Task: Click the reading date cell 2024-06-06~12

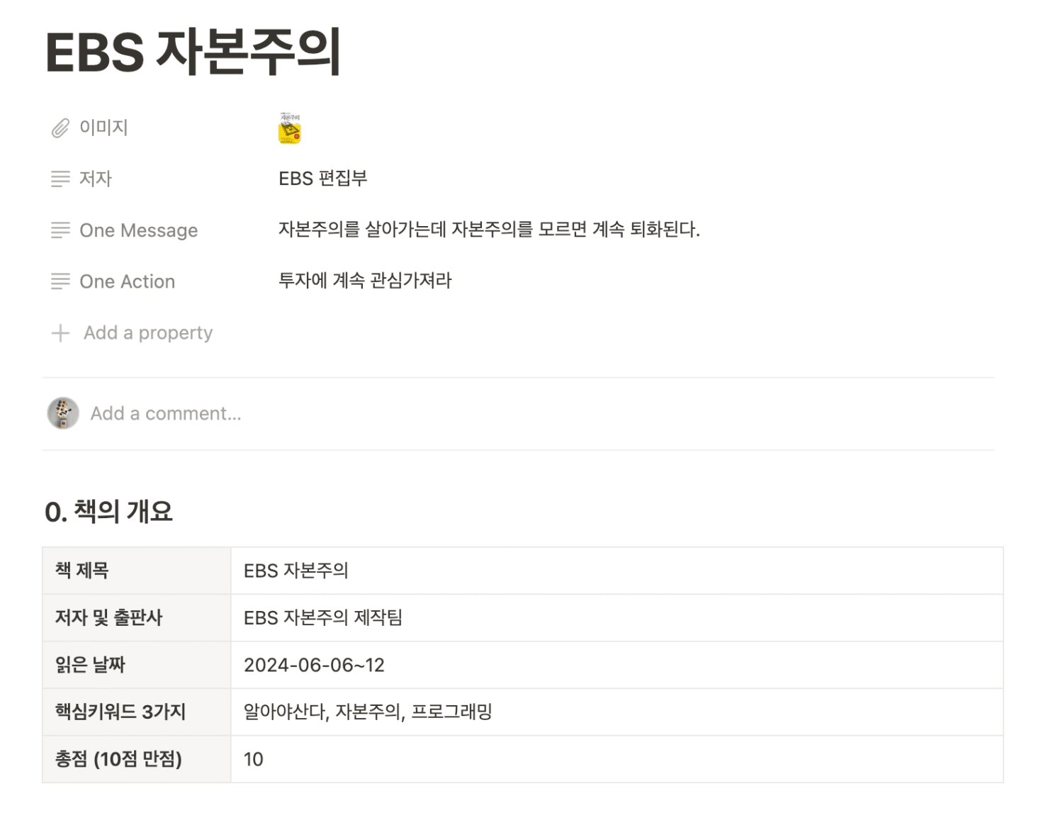Action: coord(617,665)
